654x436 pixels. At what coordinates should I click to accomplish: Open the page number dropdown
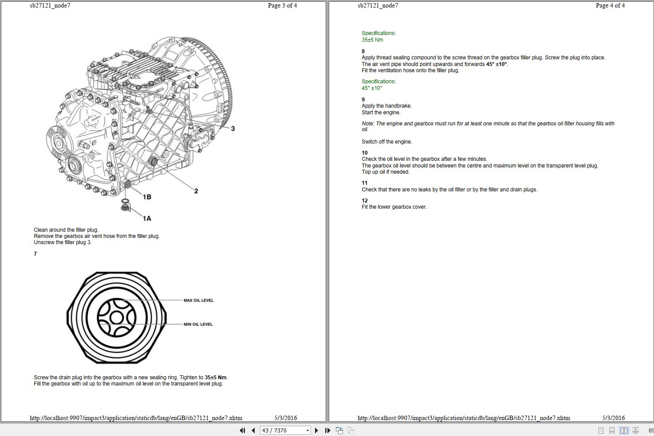click(x=308, y=430)
